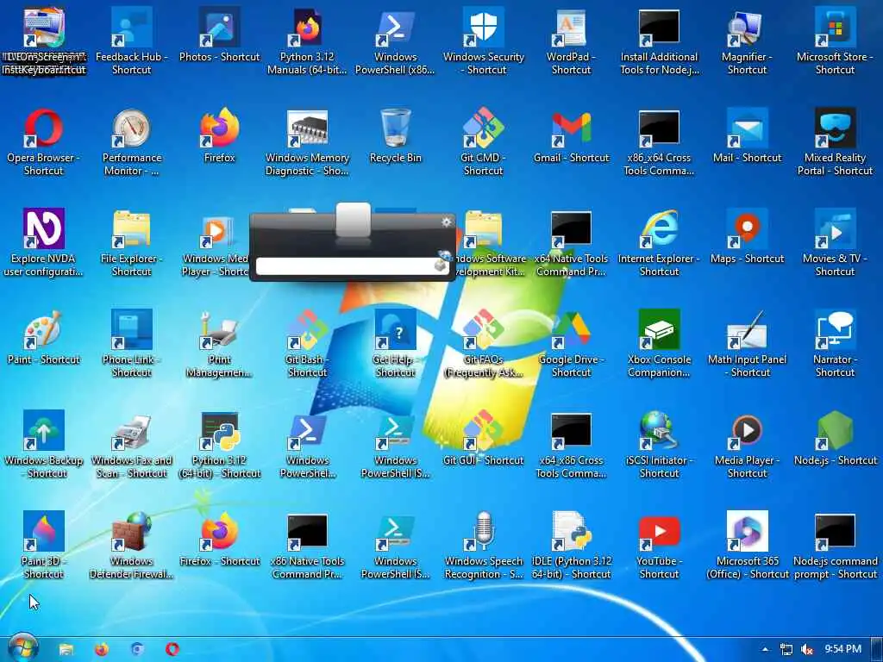The image size is (883, 662).
Task: Select the Mixed Reality Portal shortcut
Action: 835,142
